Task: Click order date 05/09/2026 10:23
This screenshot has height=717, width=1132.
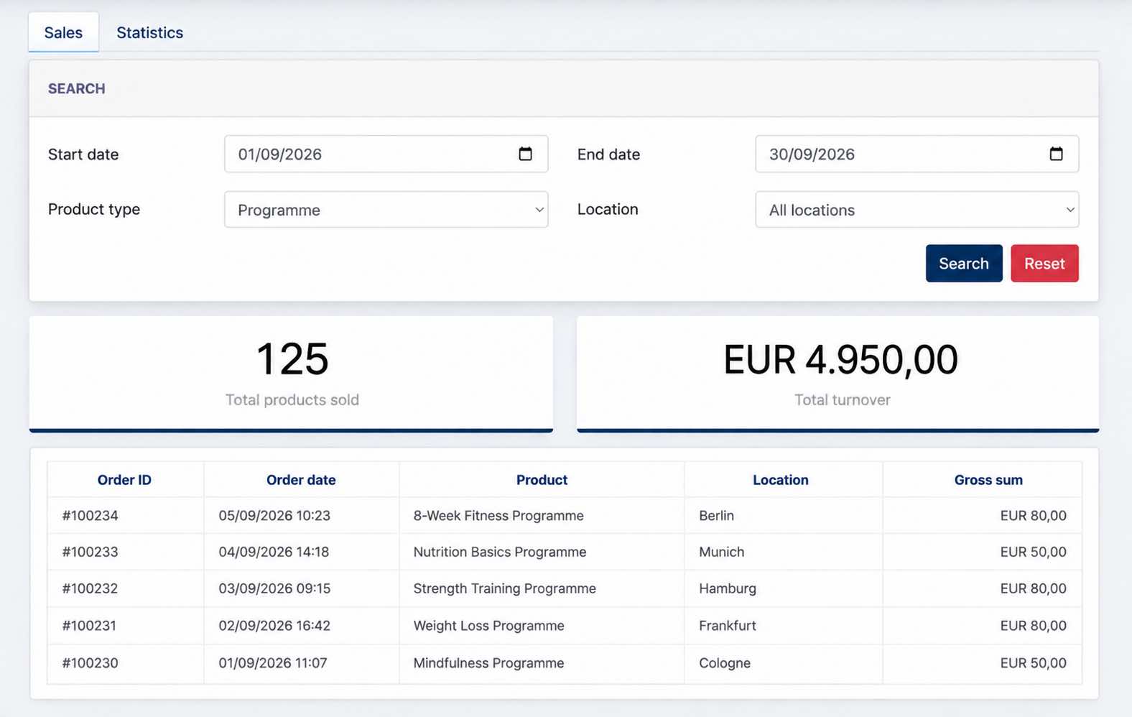Action: point(274,516)
